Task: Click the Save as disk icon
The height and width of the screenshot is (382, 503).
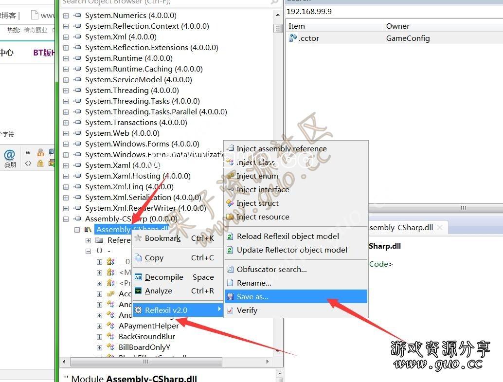Action: [231, 296]
